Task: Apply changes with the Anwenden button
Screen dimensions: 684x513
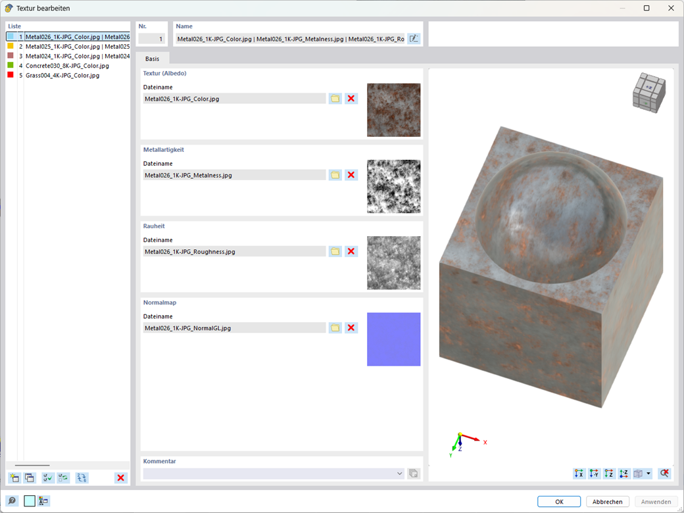Action: [x=656, y=501]
